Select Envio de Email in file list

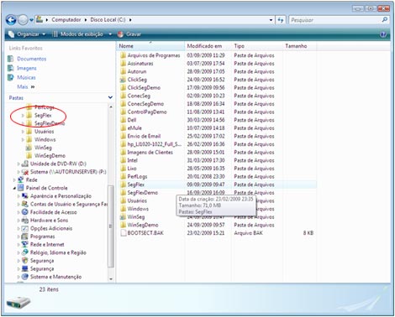(144, 136)
